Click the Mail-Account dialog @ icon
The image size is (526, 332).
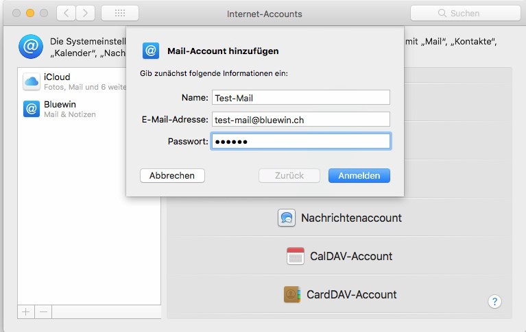151,51
